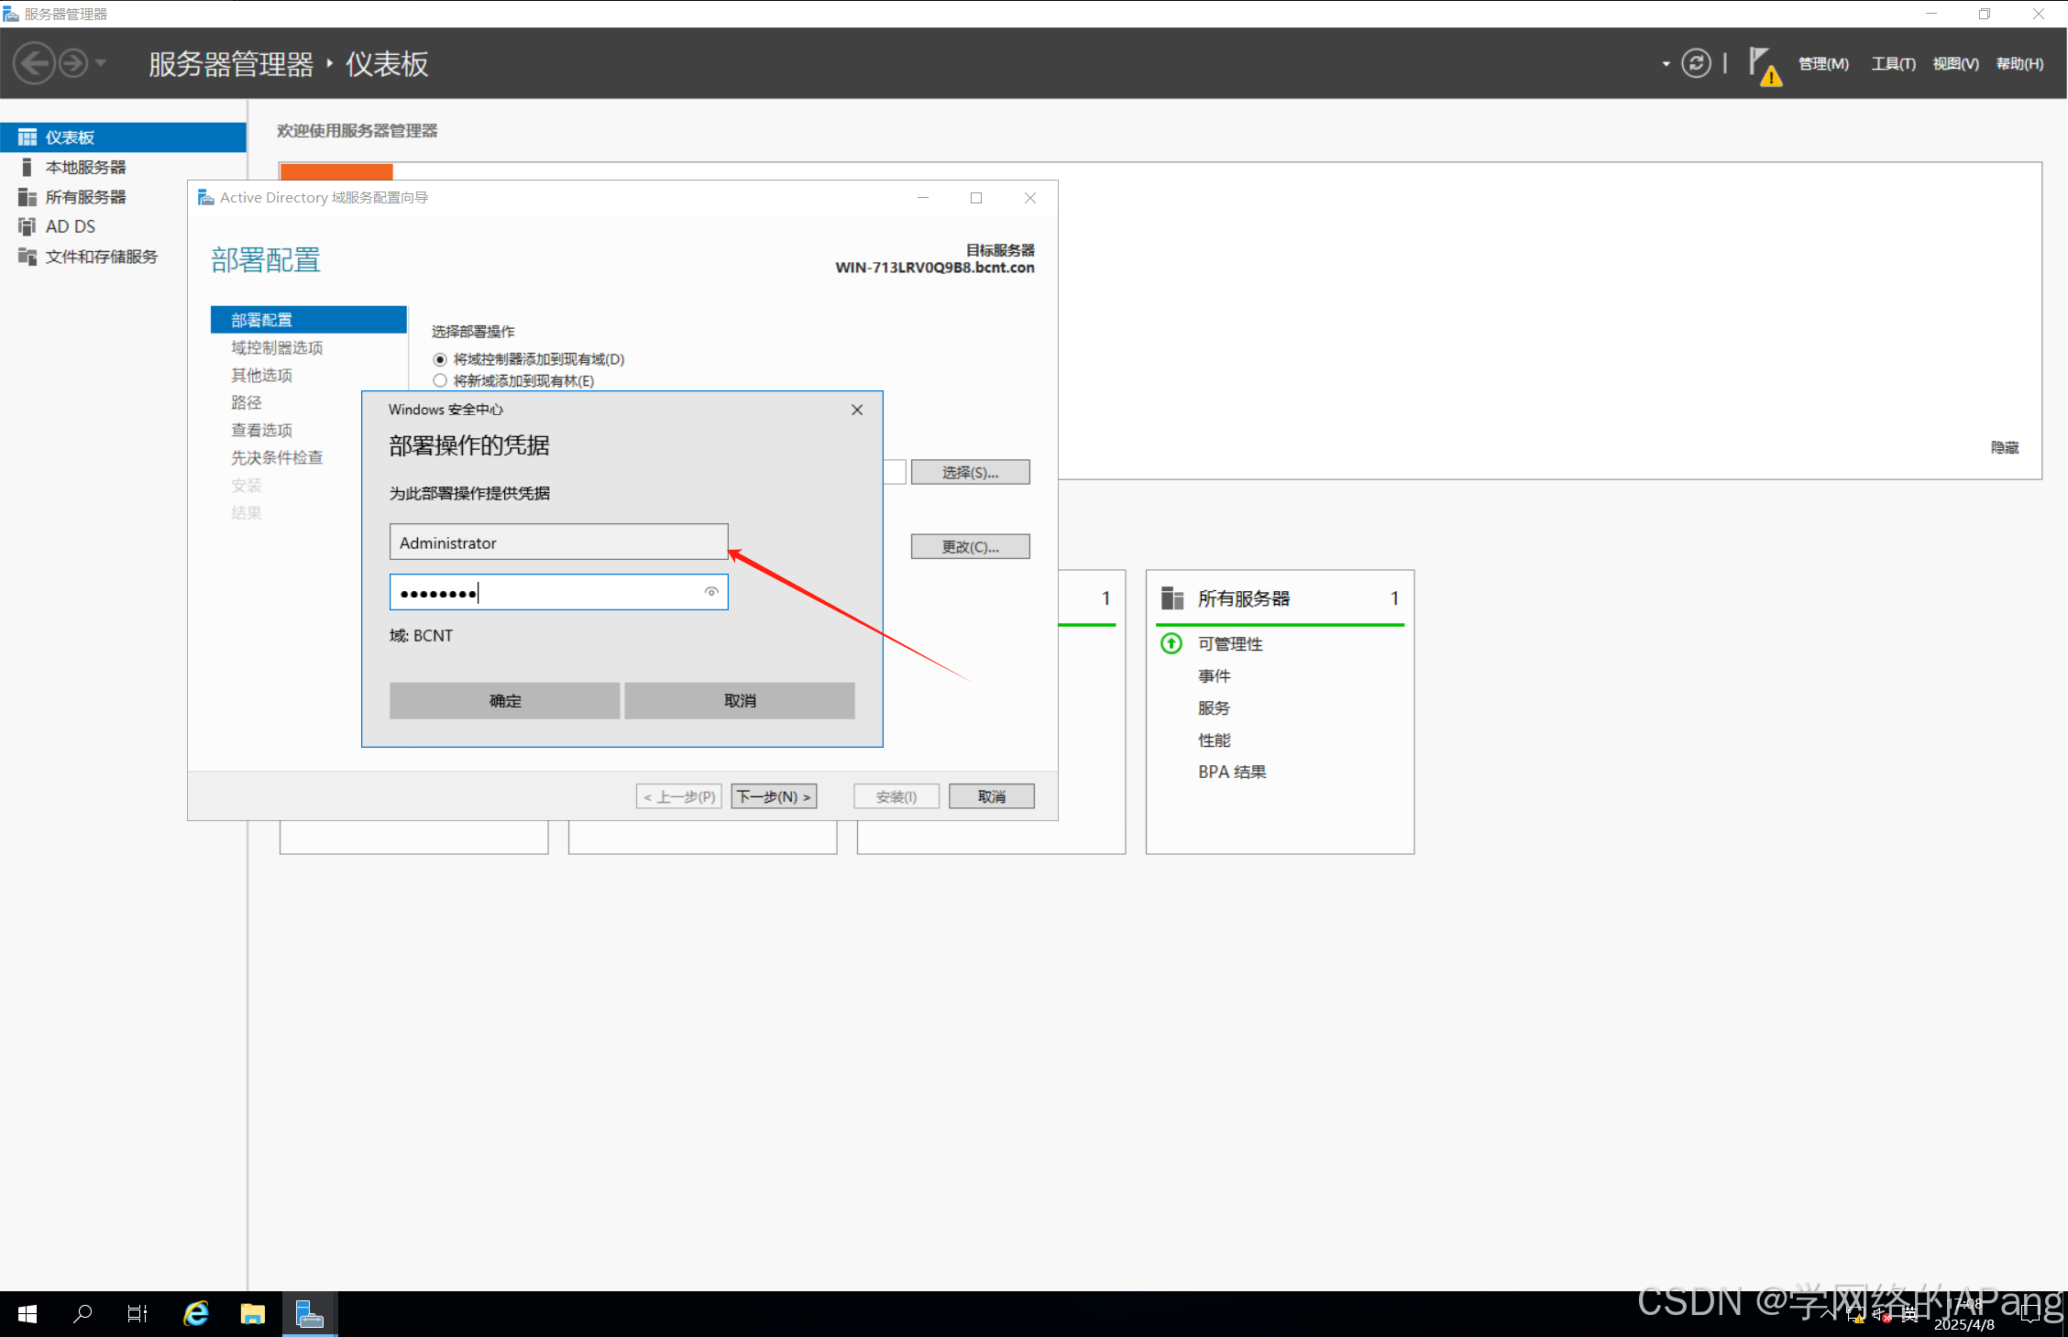Select 将新域添加到现有林 radio option
2068x1337 pixels.
[440, 381]
